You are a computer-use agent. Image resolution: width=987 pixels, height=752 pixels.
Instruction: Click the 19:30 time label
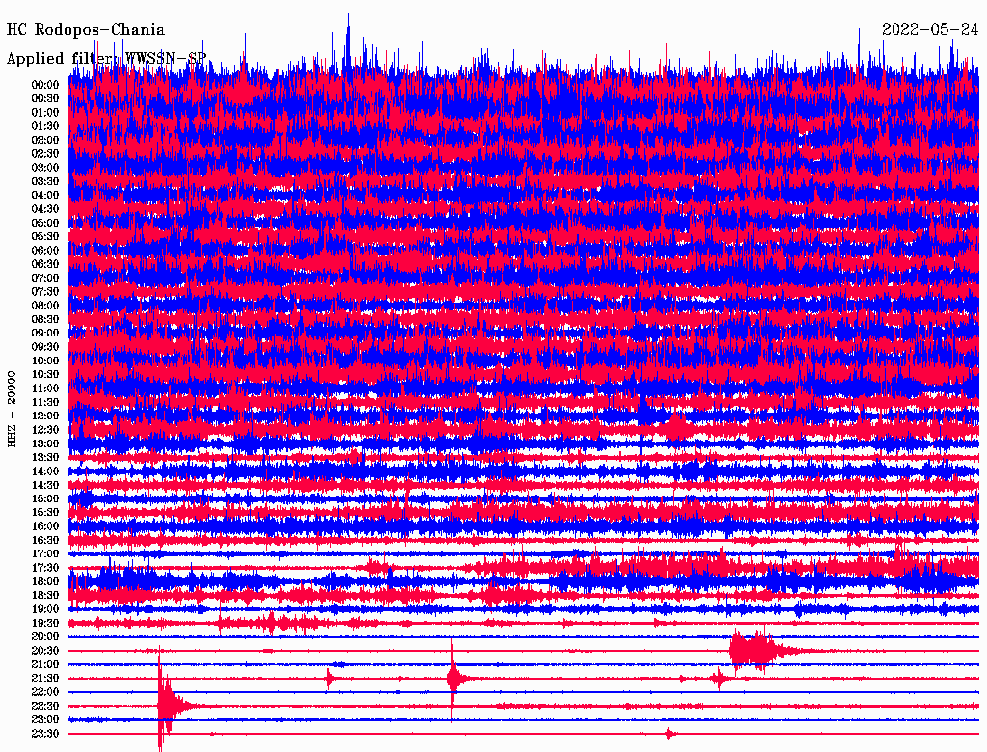click(45, 623)
